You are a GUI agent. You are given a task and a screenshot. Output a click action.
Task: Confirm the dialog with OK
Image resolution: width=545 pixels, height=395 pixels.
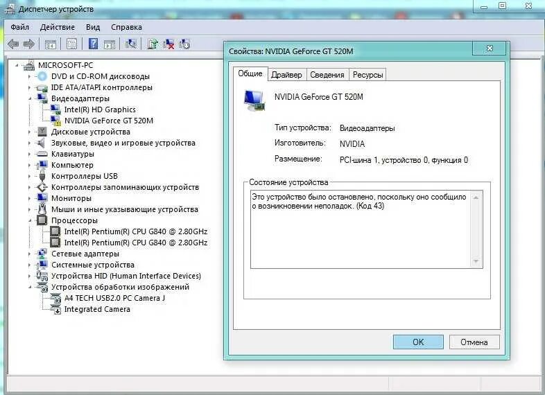click(418, 342)
